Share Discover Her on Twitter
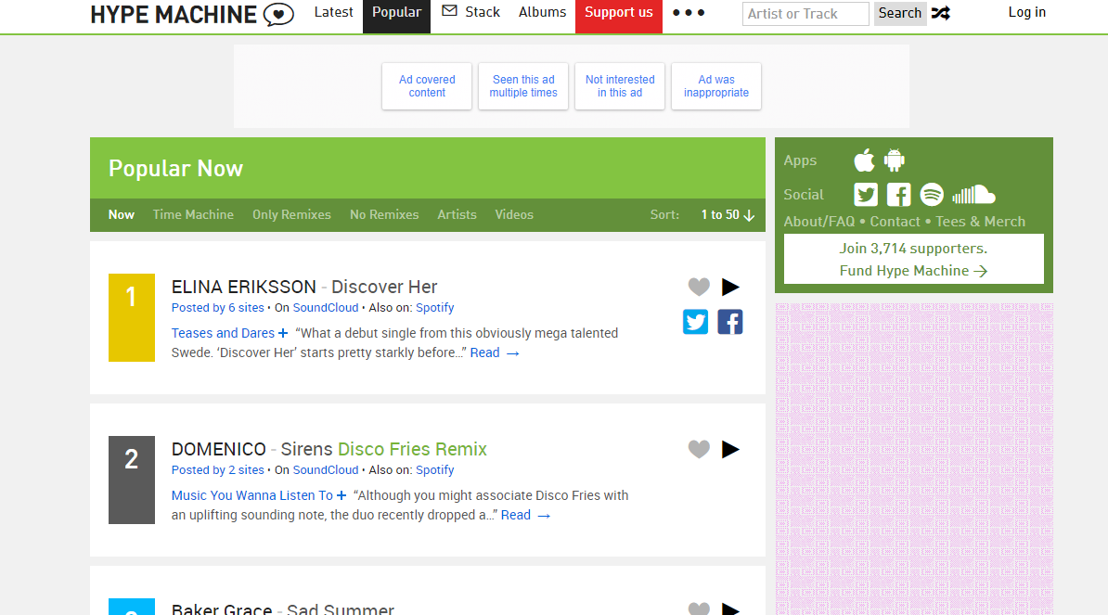 point(695,322)
